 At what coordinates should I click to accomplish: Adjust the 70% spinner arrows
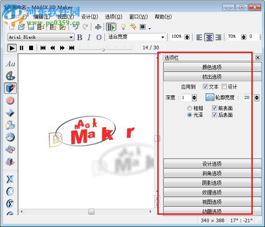click(x=243, y=37)
